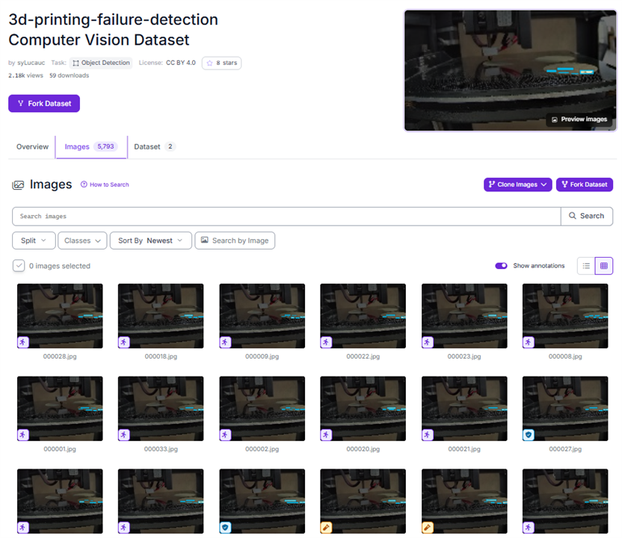Open the Sort By Newest dropdown

(x=151, y=241)
